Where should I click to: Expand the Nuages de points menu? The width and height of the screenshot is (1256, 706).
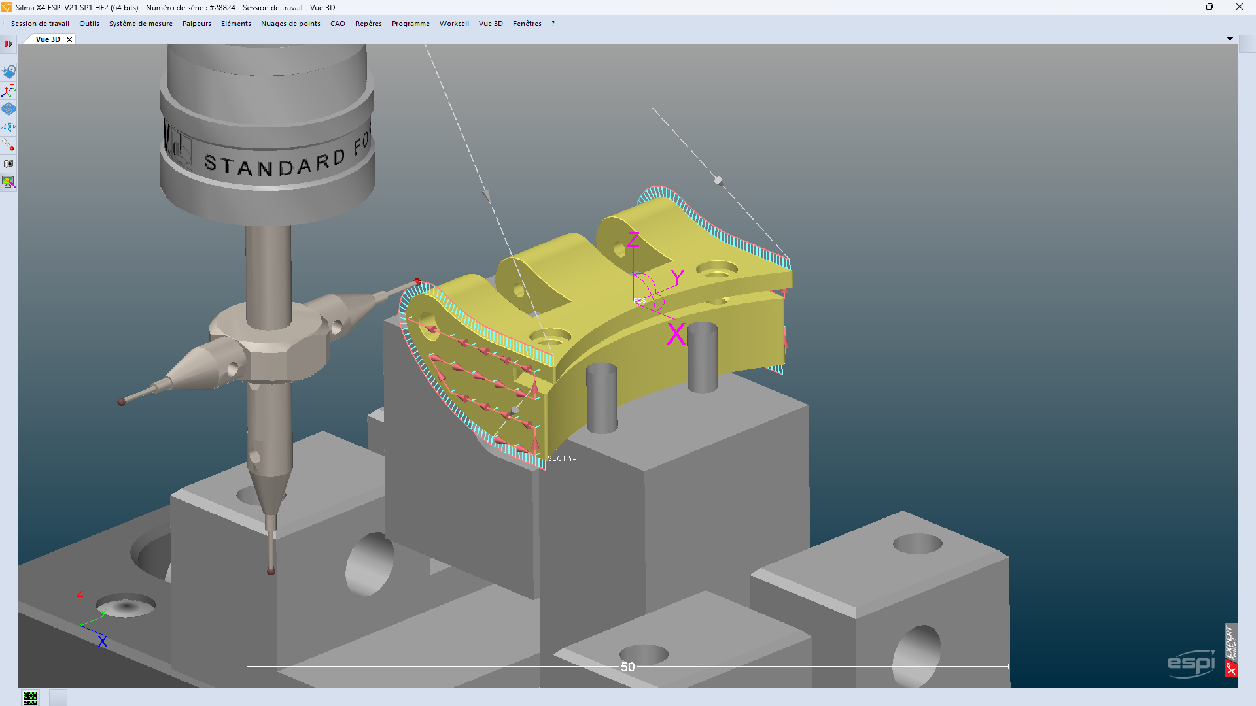[290, 24]
